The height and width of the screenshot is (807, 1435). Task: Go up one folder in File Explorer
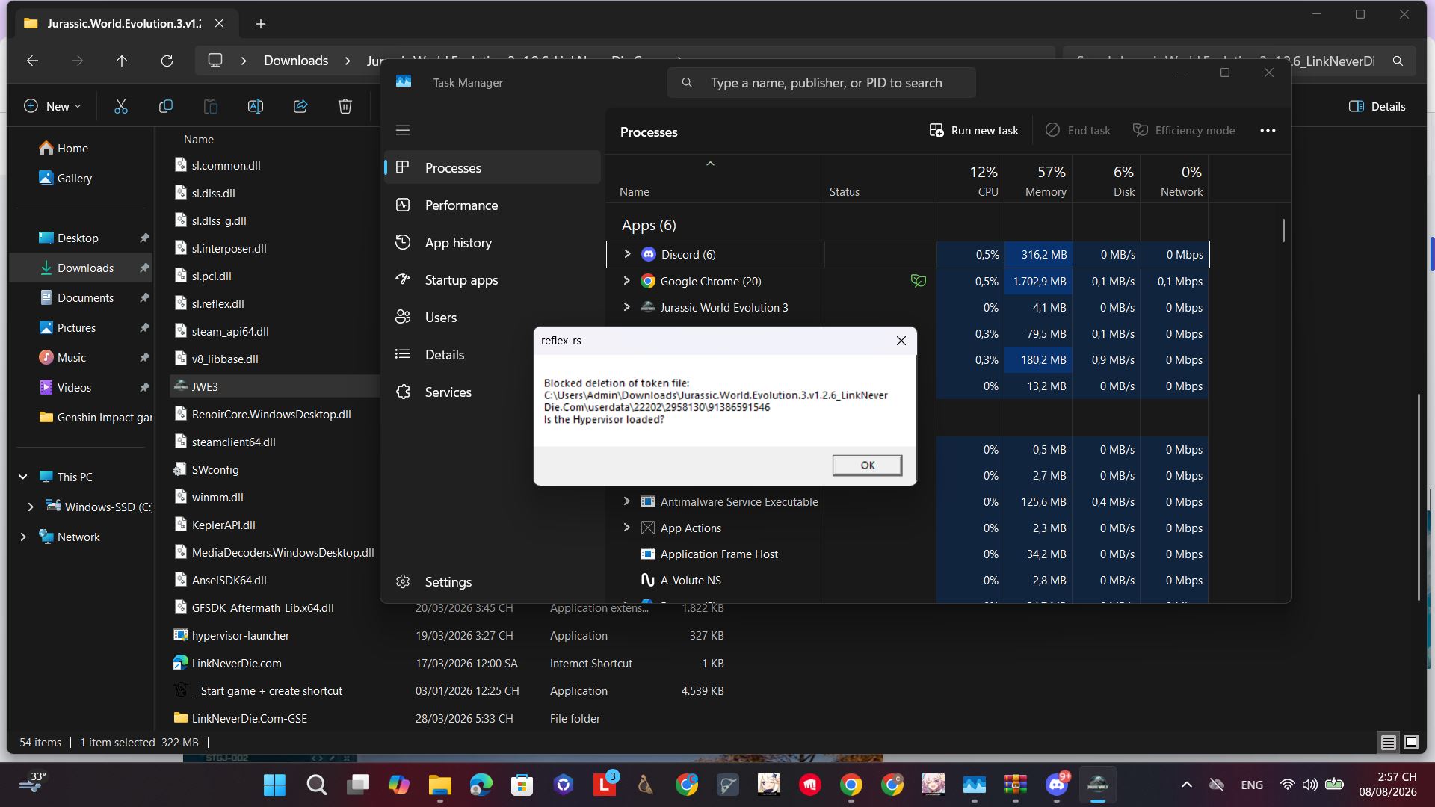(x=122, y=61)
